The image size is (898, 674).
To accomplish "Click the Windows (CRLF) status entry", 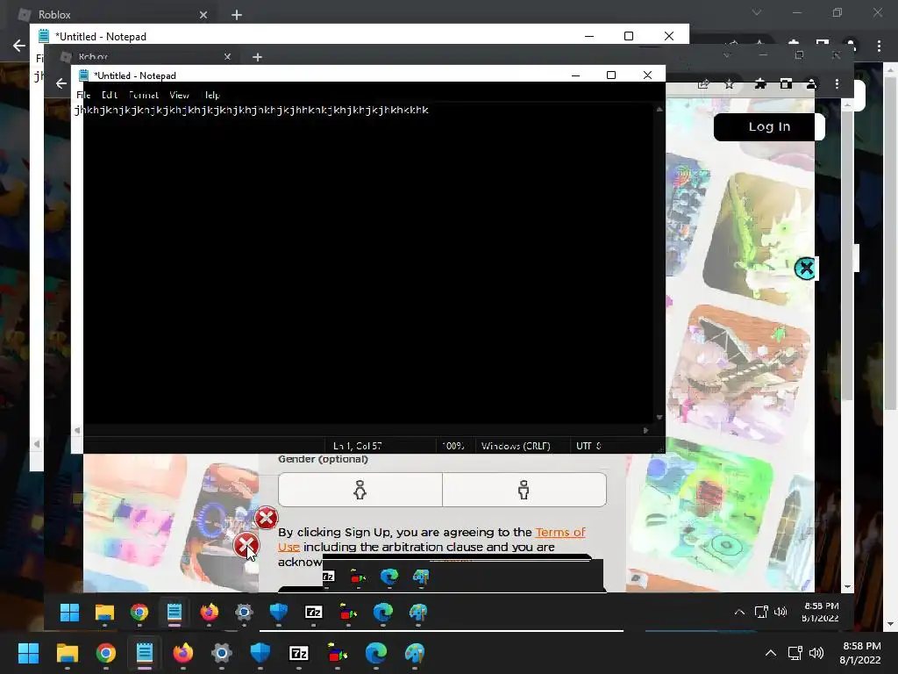I will coord(516,446).
